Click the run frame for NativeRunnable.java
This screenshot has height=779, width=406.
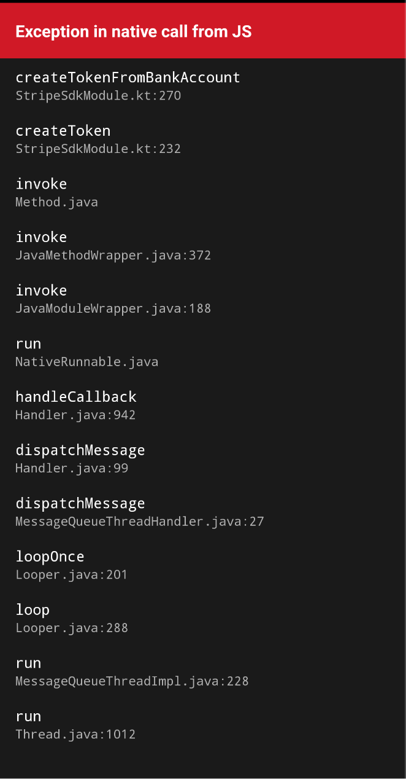point(28,343)
